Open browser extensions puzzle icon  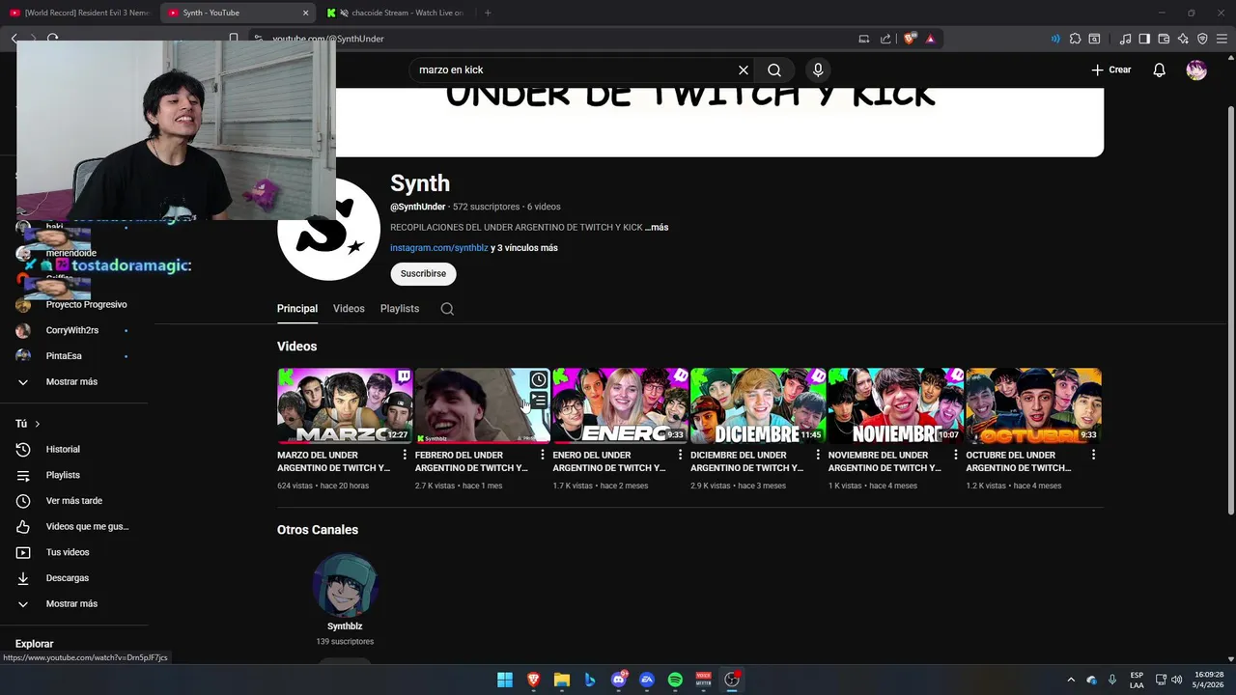(x=1075, y=39)
